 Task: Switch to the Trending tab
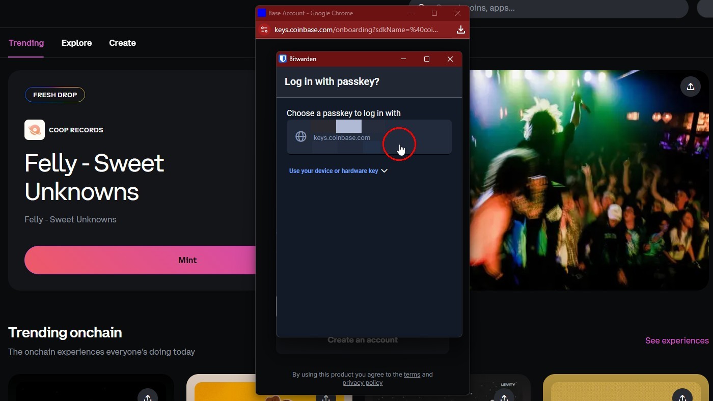click(x=26, y=43)
